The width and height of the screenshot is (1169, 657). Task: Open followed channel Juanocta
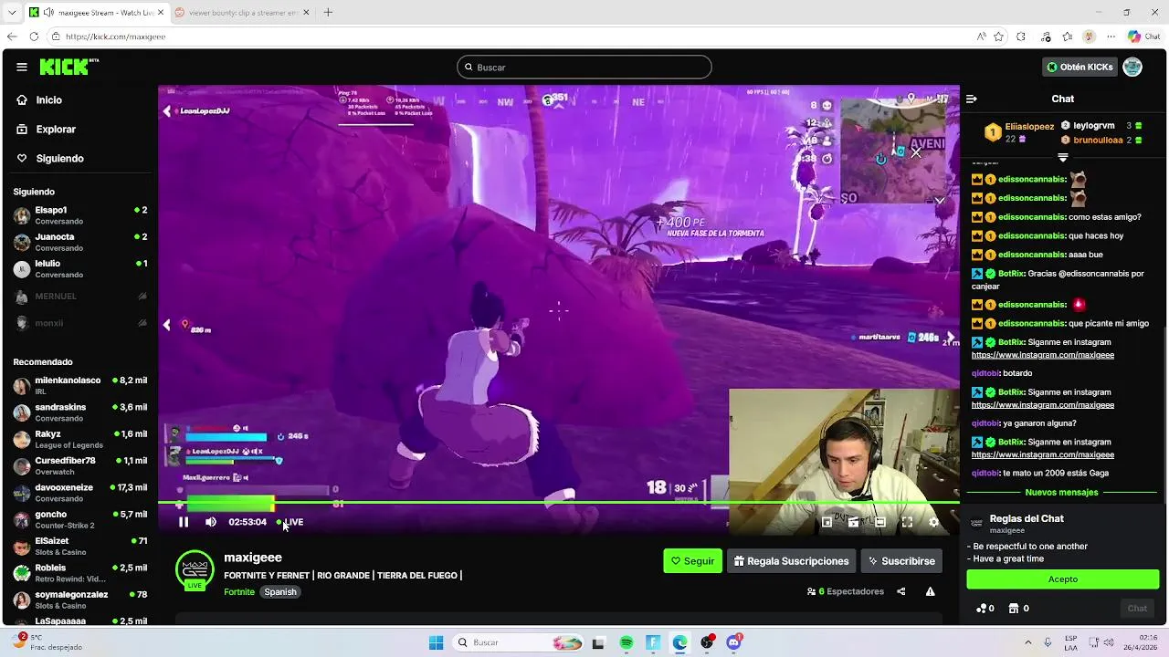79,242
